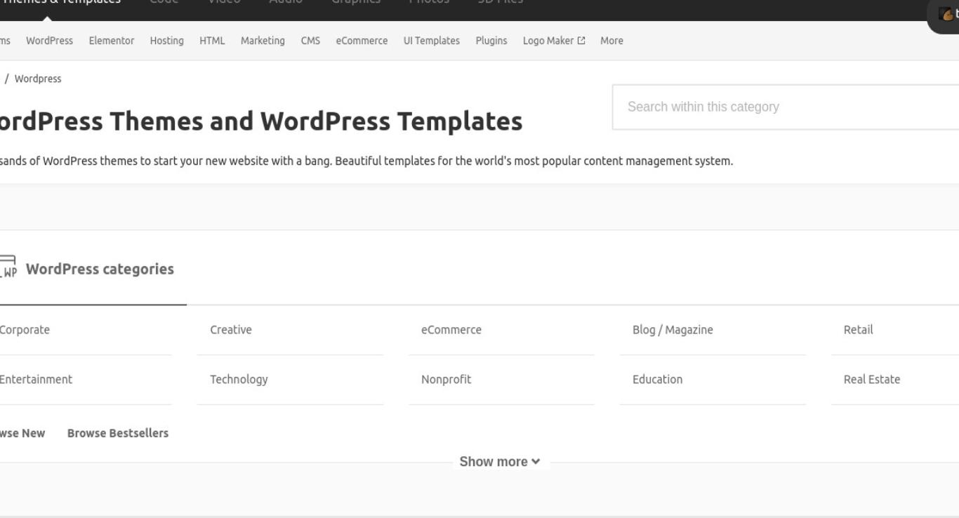
Task: Open the Real Estate category
Action: click(x=871, y=380)
